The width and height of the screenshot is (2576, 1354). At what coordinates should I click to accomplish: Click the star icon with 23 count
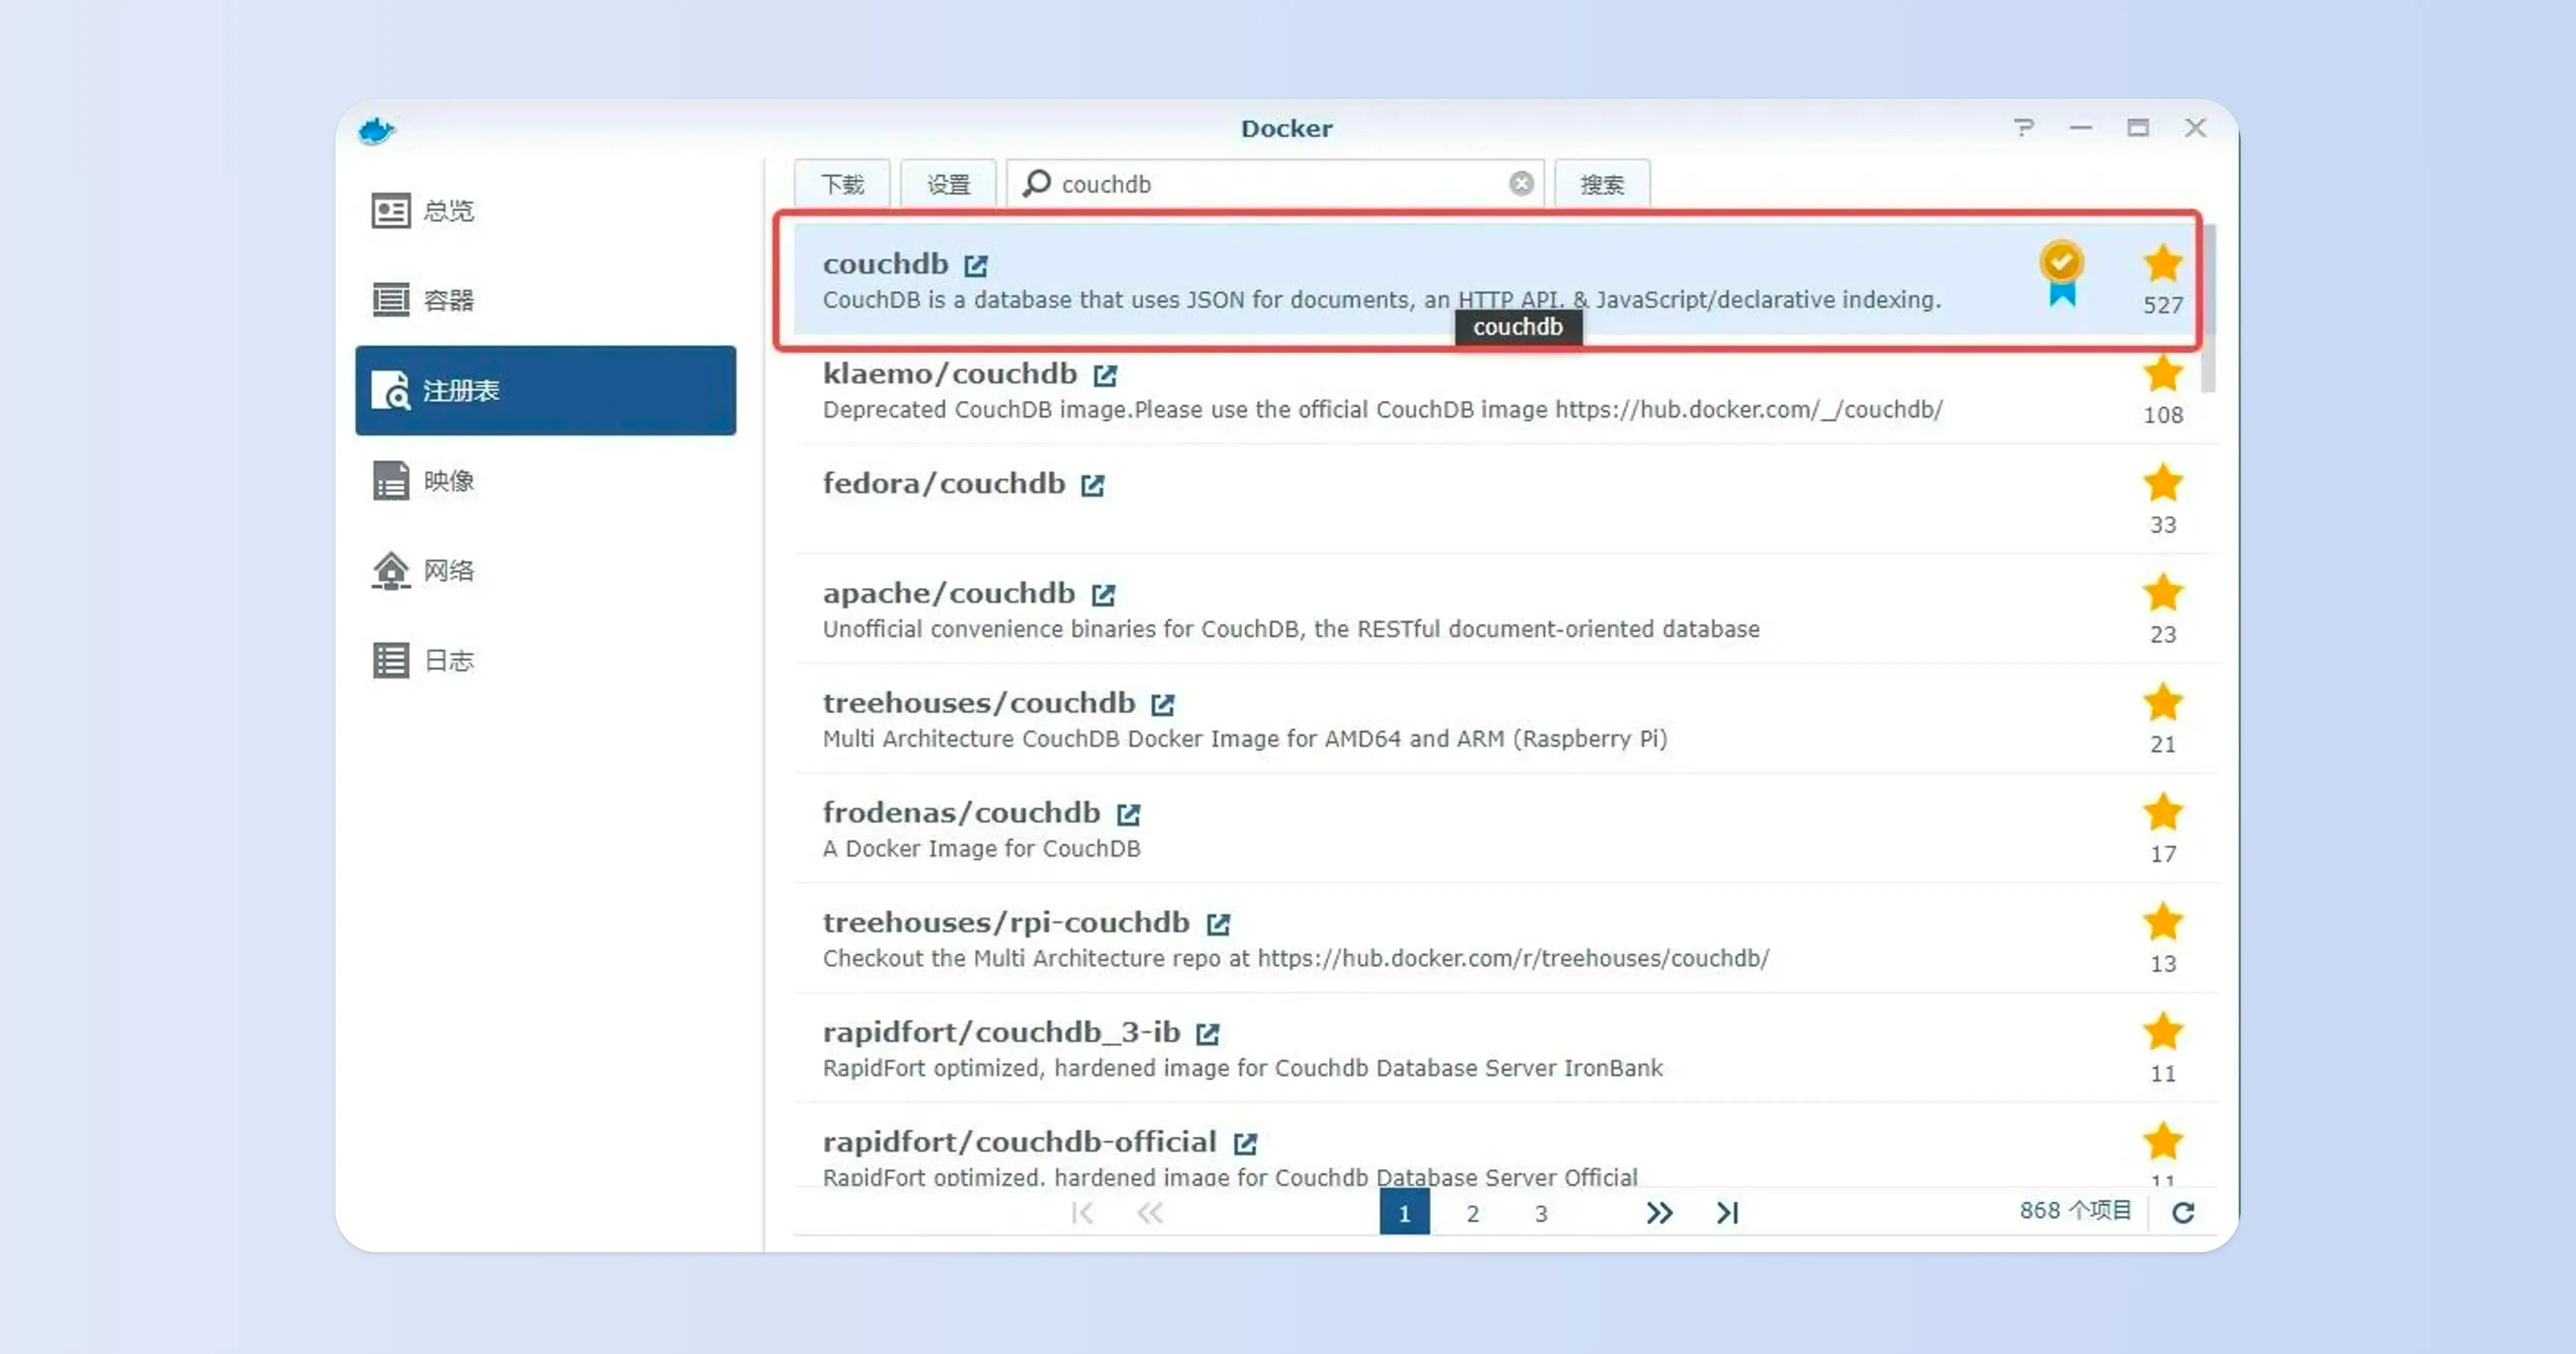[x=2162, y=593]
